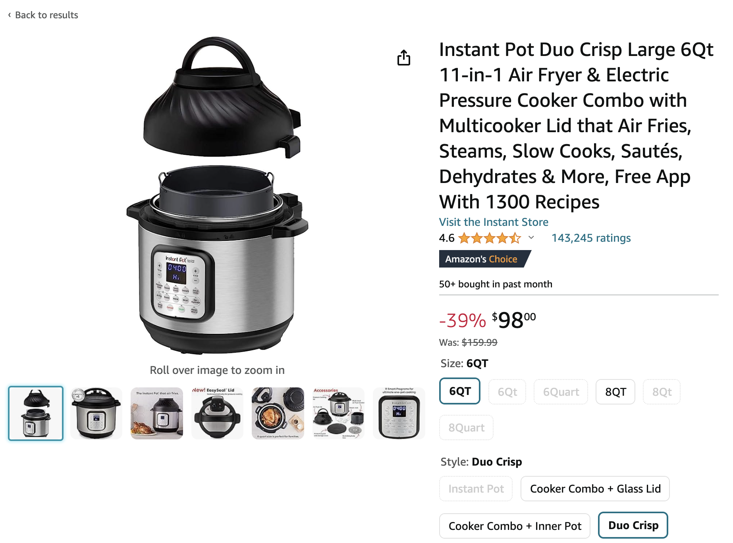This screenshot has height=543, width=733.
Task: Open the Accessories thumbnail image
Action: [x=338, y=413]
